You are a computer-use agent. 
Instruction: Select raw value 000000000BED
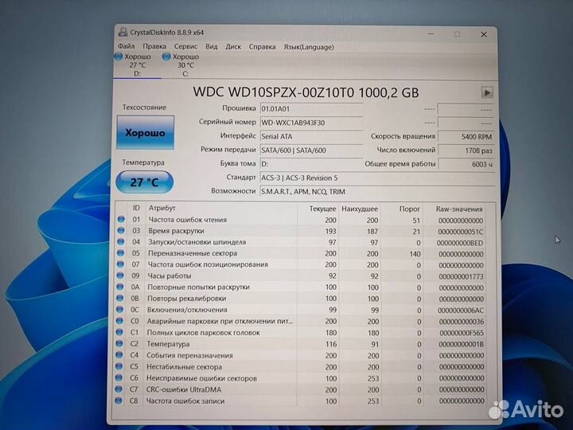click(460, 243)
